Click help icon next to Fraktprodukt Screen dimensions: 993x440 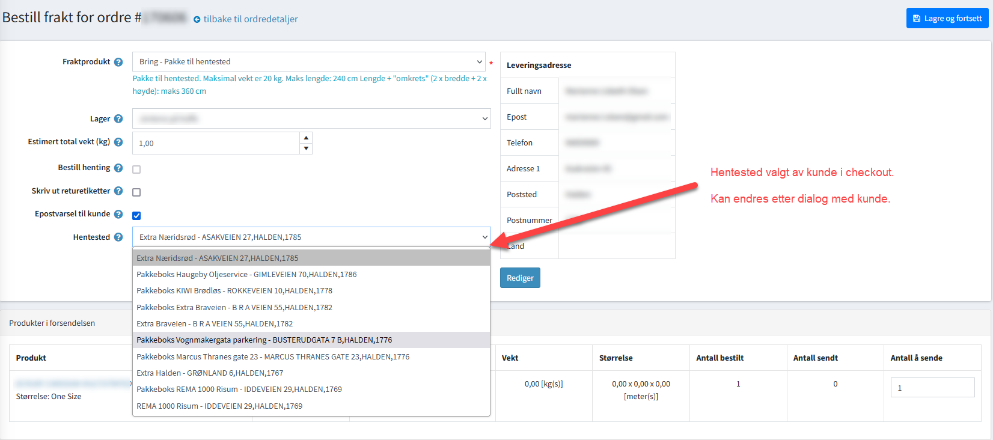pyautogui.click(x=118, y=62)
